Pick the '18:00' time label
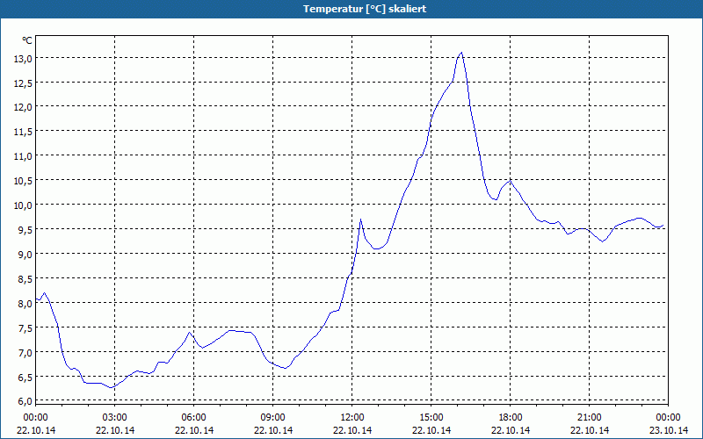Screen dimensions: 703x439 511,418
